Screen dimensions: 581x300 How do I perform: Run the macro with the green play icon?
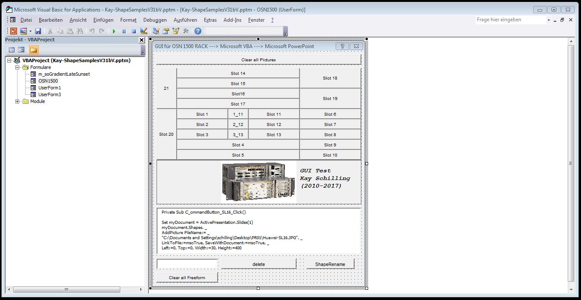click(x=114, y=31)
